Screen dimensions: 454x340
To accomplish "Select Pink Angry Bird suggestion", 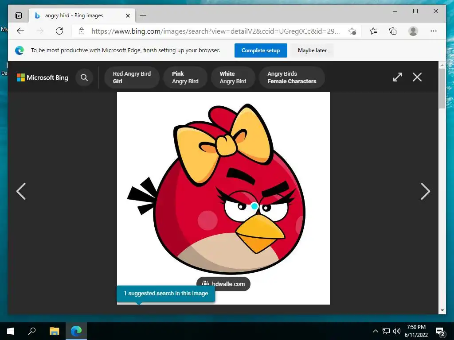I will click(x=185, y=77).
